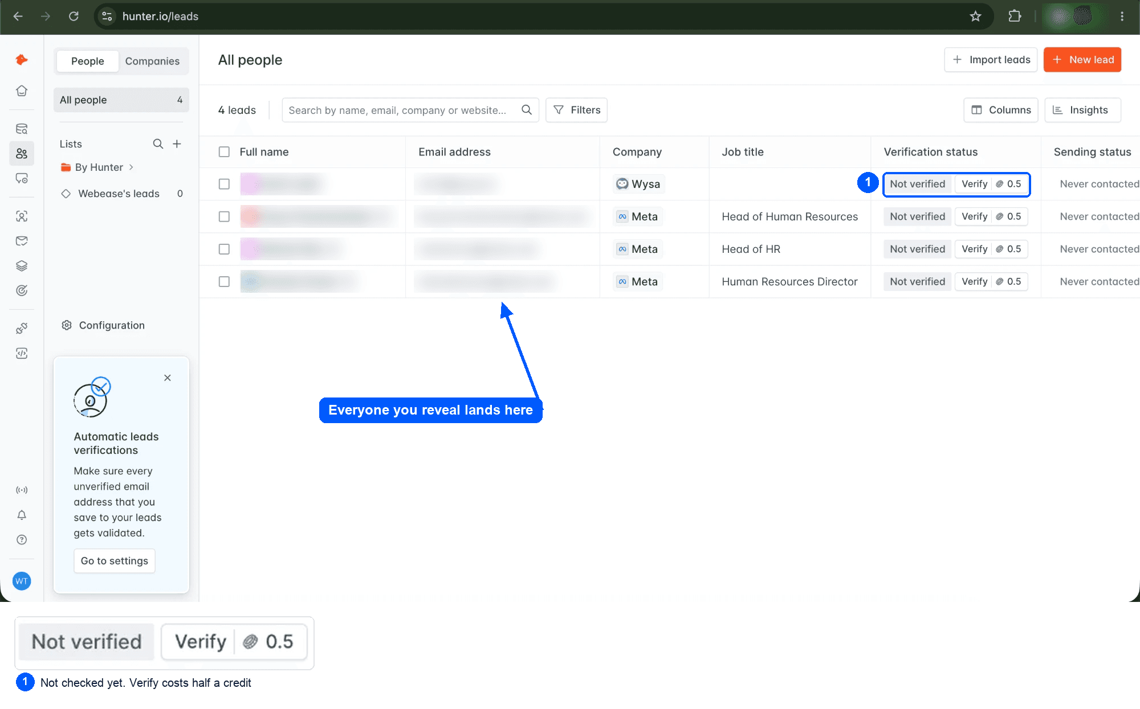Click the Verification status column header
This screenshot has width=1140, height=709.
(930, 152)
